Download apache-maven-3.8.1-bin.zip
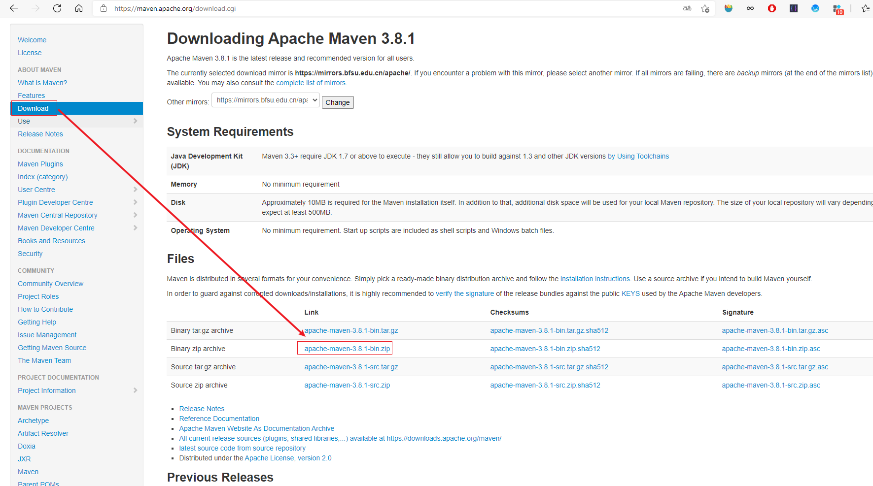The height and width of the screenshot is (486, 873). (347, 349)
